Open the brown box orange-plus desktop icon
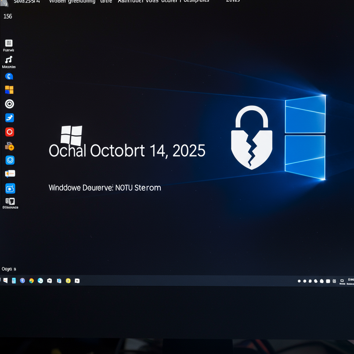Viewport: 354px width, 354px height. (x=9, y=146)
